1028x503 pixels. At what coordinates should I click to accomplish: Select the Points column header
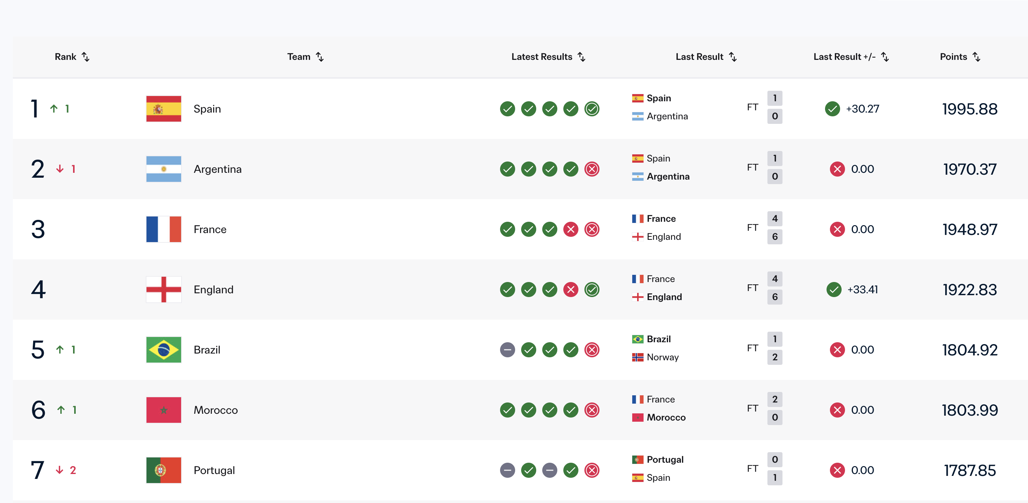(x=953, y=56)
